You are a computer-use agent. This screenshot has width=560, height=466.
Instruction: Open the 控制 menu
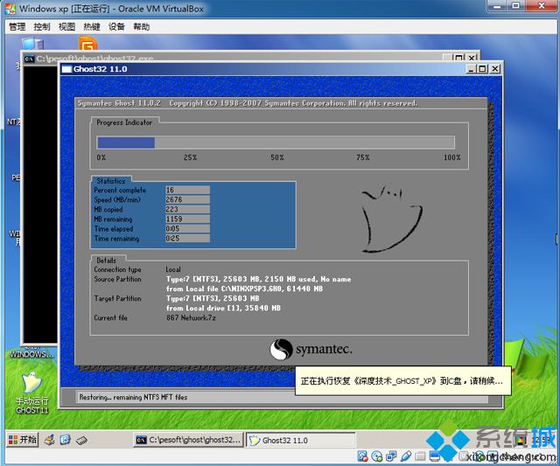tap(42, 26)
